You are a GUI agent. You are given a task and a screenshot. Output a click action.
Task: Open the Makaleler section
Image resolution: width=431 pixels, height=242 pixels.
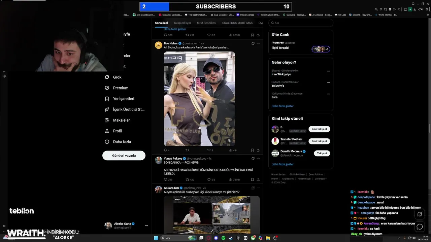coord(117,120)
